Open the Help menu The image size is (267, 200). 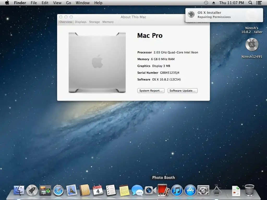pos(98,3)
